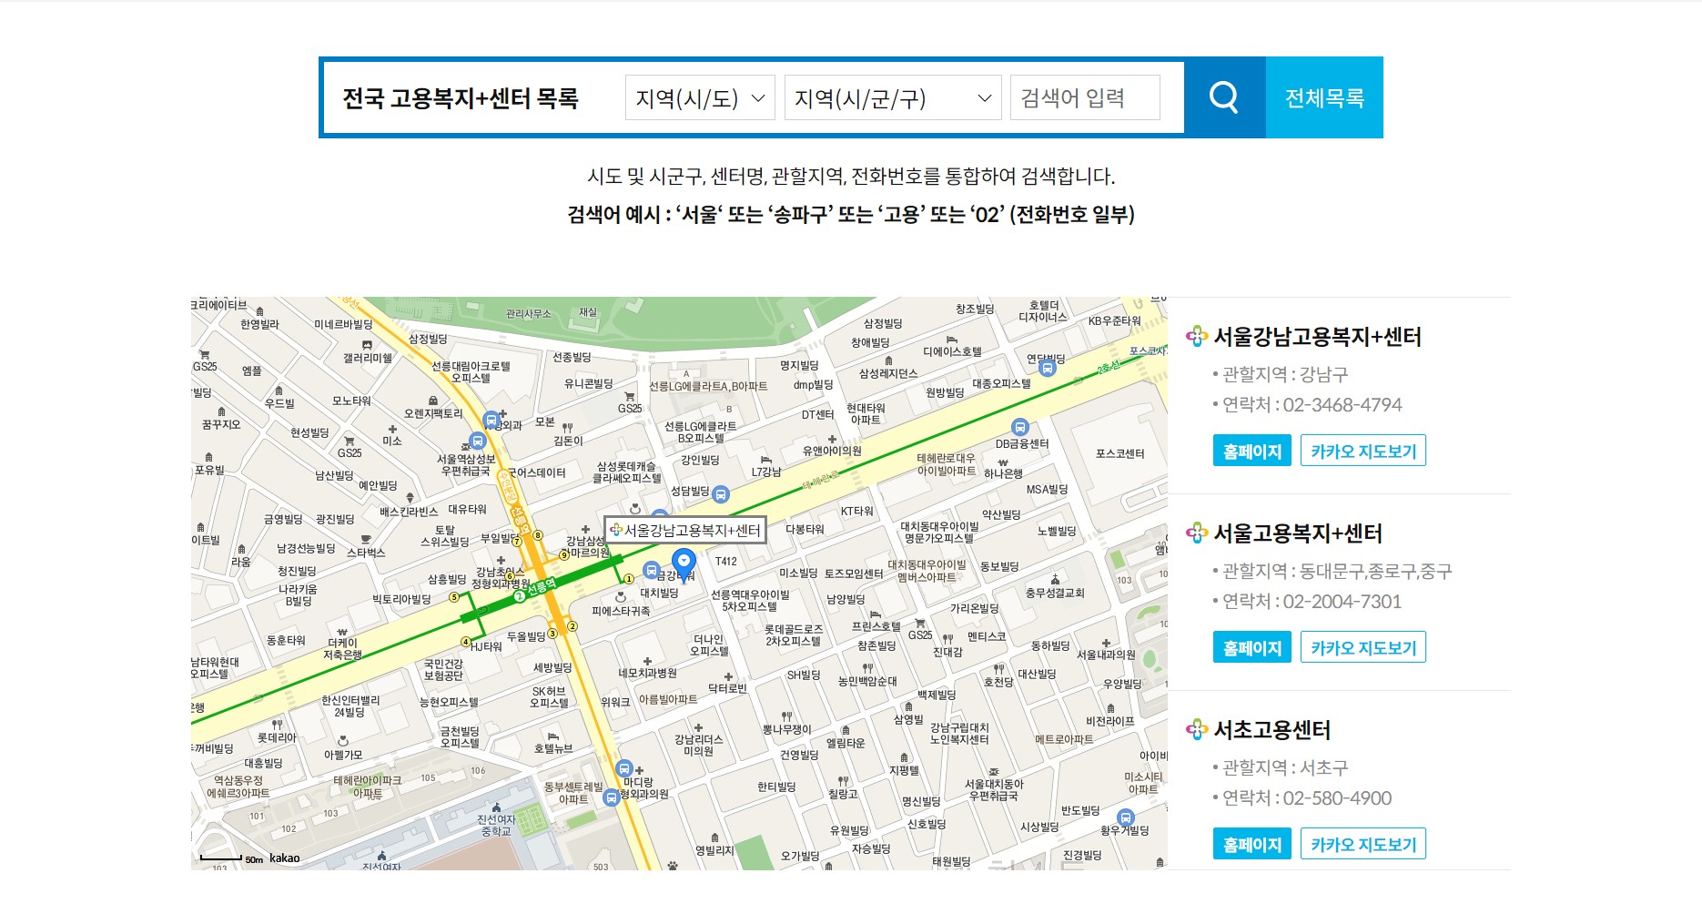
Task: Click the bus stop icon near 우리외과
Action: pos(491,421)
